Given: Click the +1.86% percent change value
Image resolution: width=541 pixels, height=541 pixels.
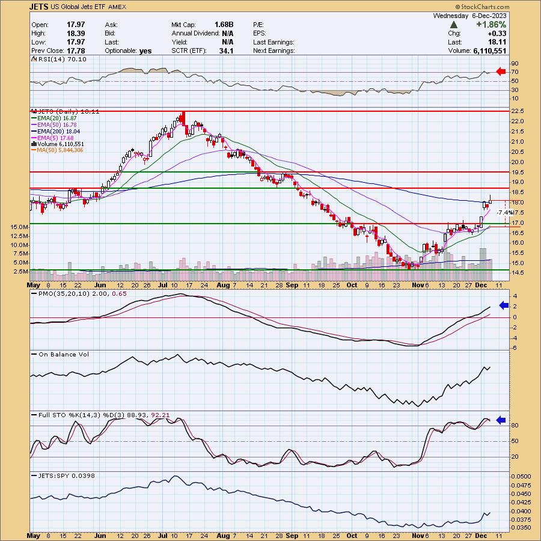Looking at the screenshot, I should click(x=491, y=25).
